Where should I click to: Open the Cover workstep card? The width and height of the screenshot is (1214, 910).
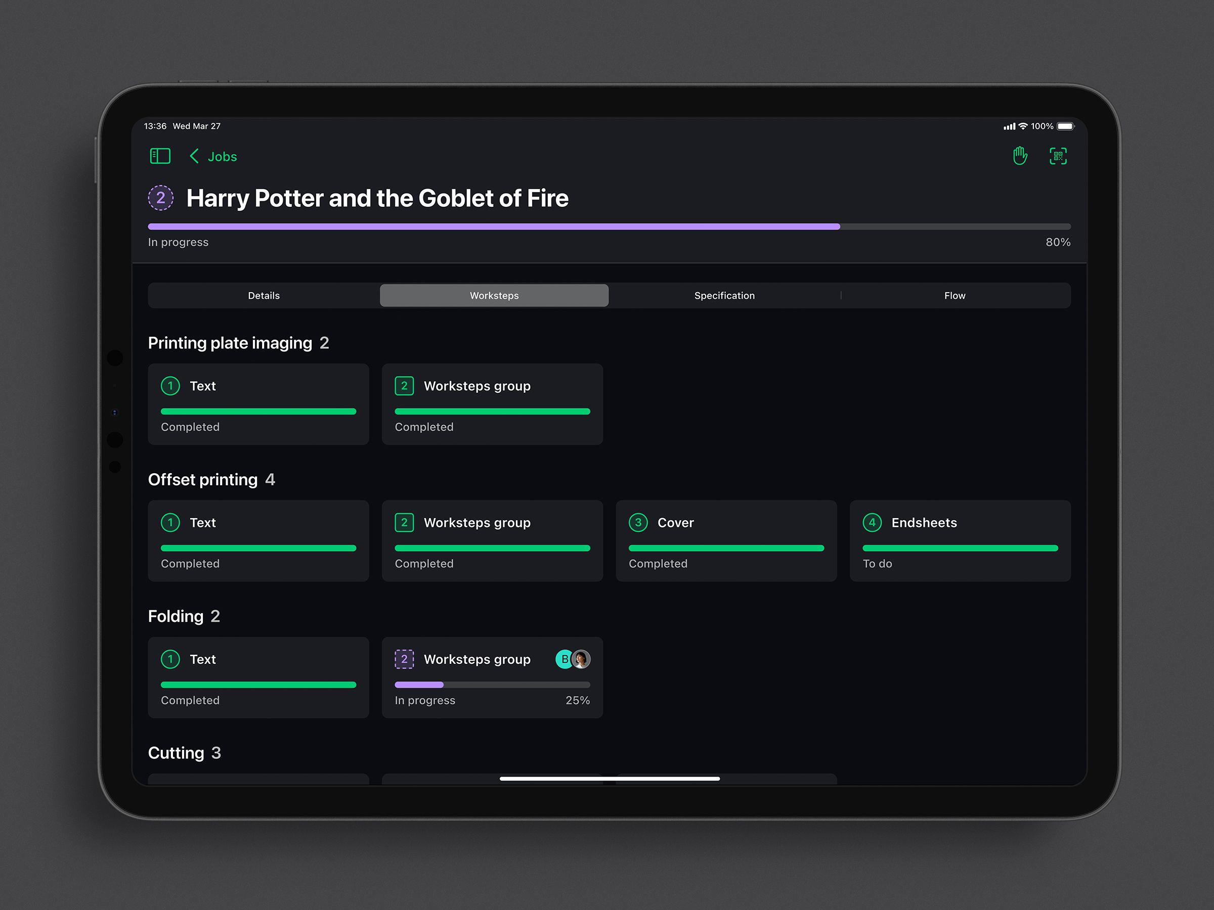(x=726, y=541)
